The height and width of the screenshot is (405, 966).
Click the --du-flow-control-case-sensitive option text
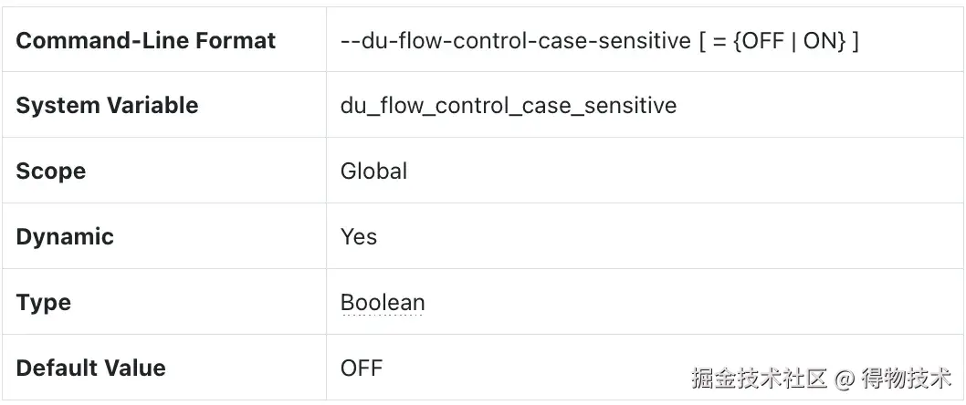tap(515, 41)
